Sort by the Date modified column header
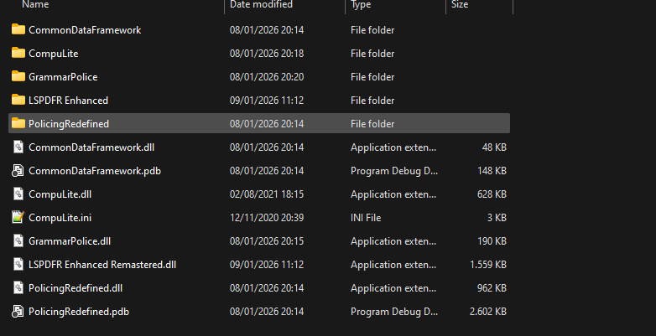 pos(261,4)
